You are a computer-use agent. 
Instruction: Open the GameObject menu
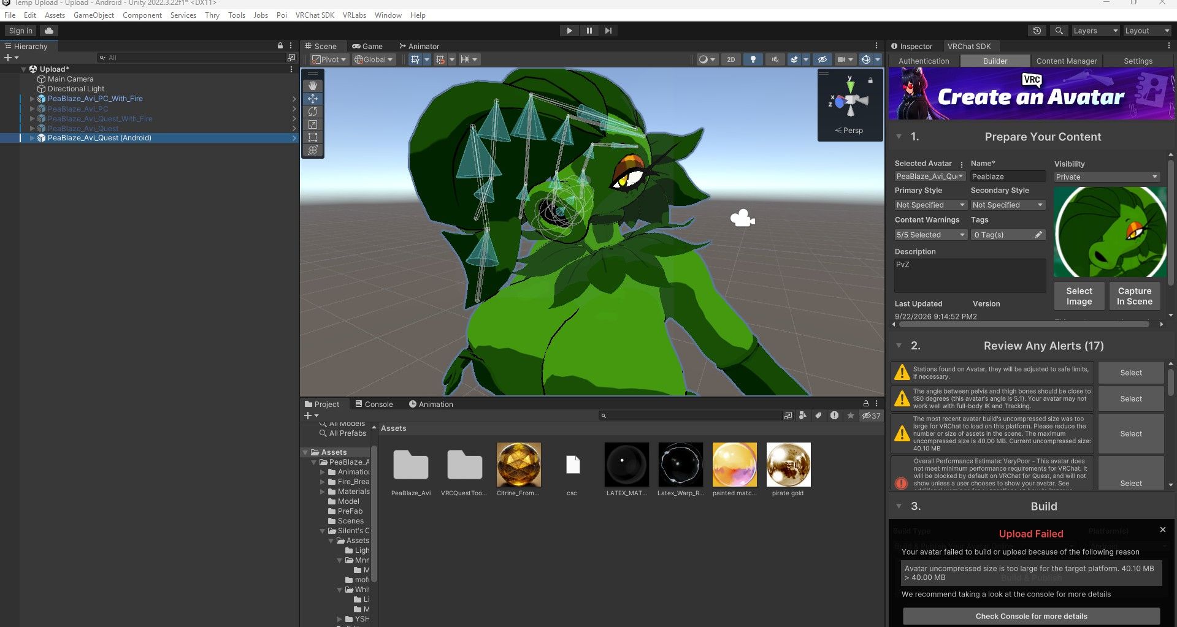pos(94,15)
